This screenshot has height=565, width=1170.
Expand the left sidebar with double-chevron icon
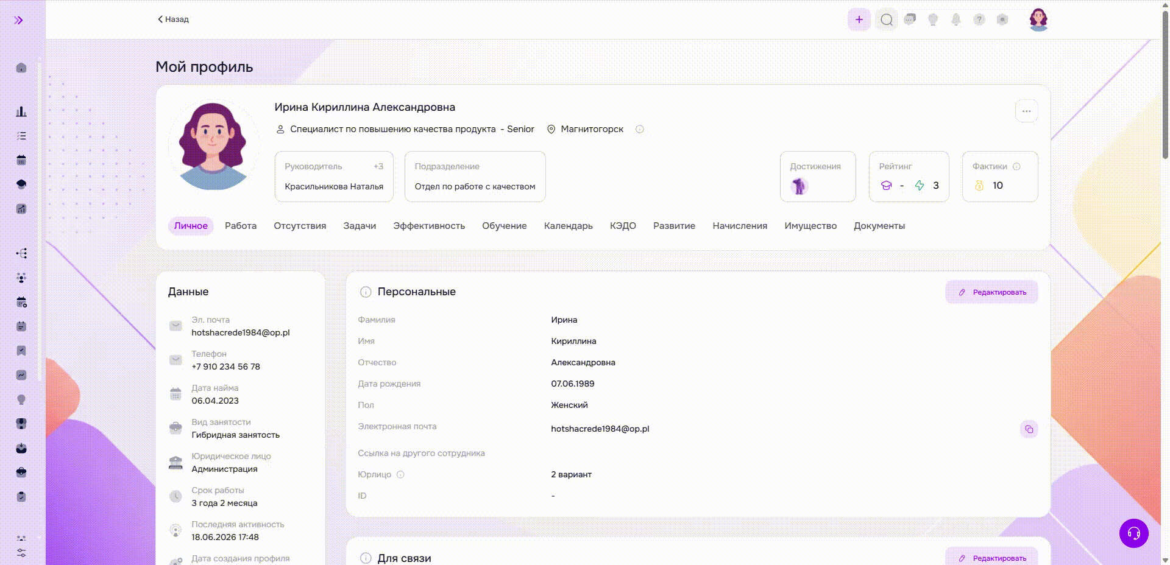[x=19, y=20]
